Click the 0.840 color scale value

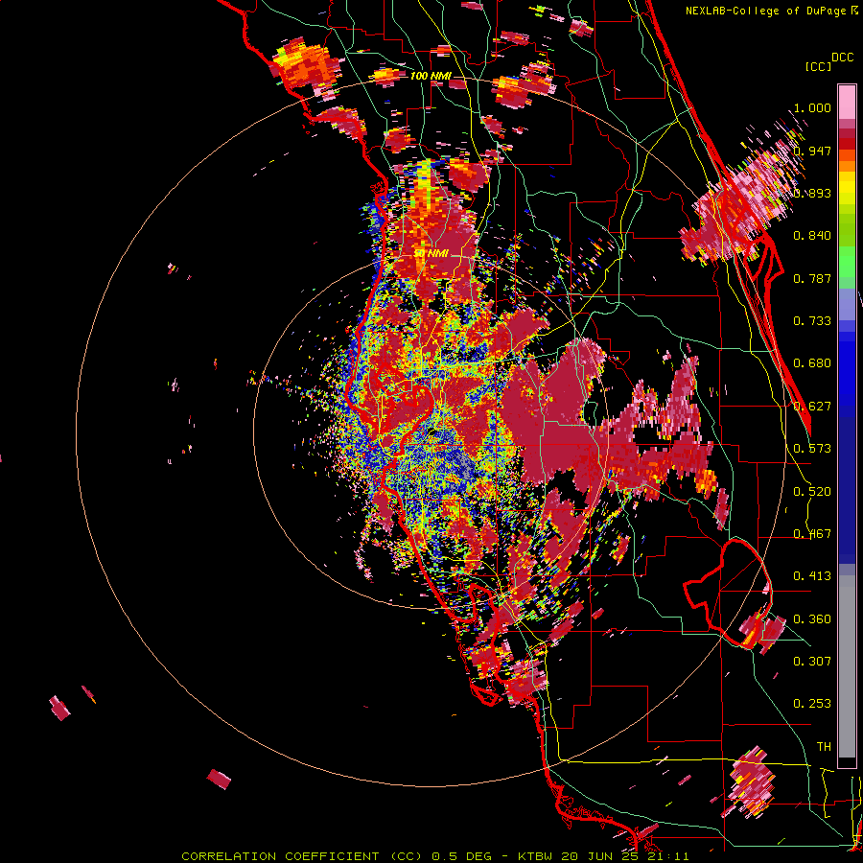coord(812,236)
